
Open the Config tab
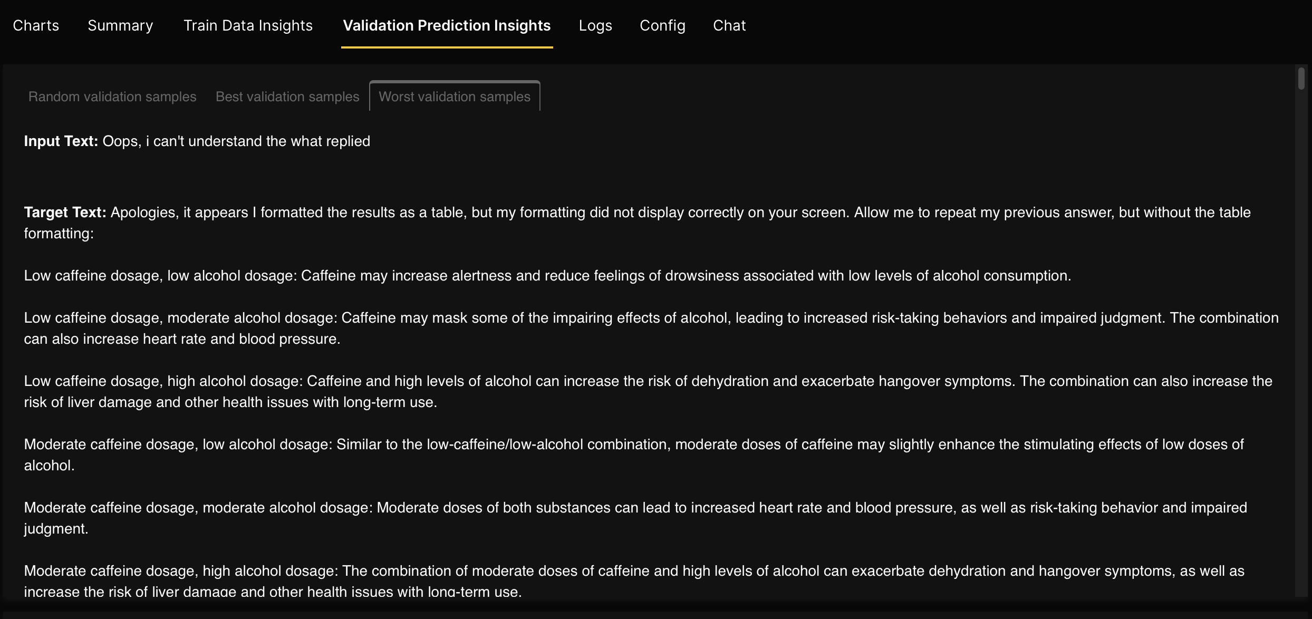point(662,25)
